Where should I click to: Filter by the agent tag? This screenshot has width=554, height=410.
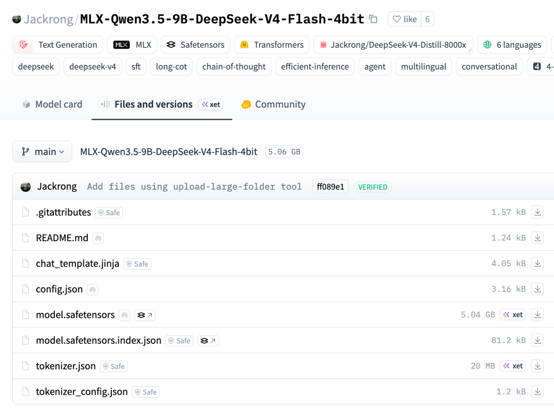375,67
